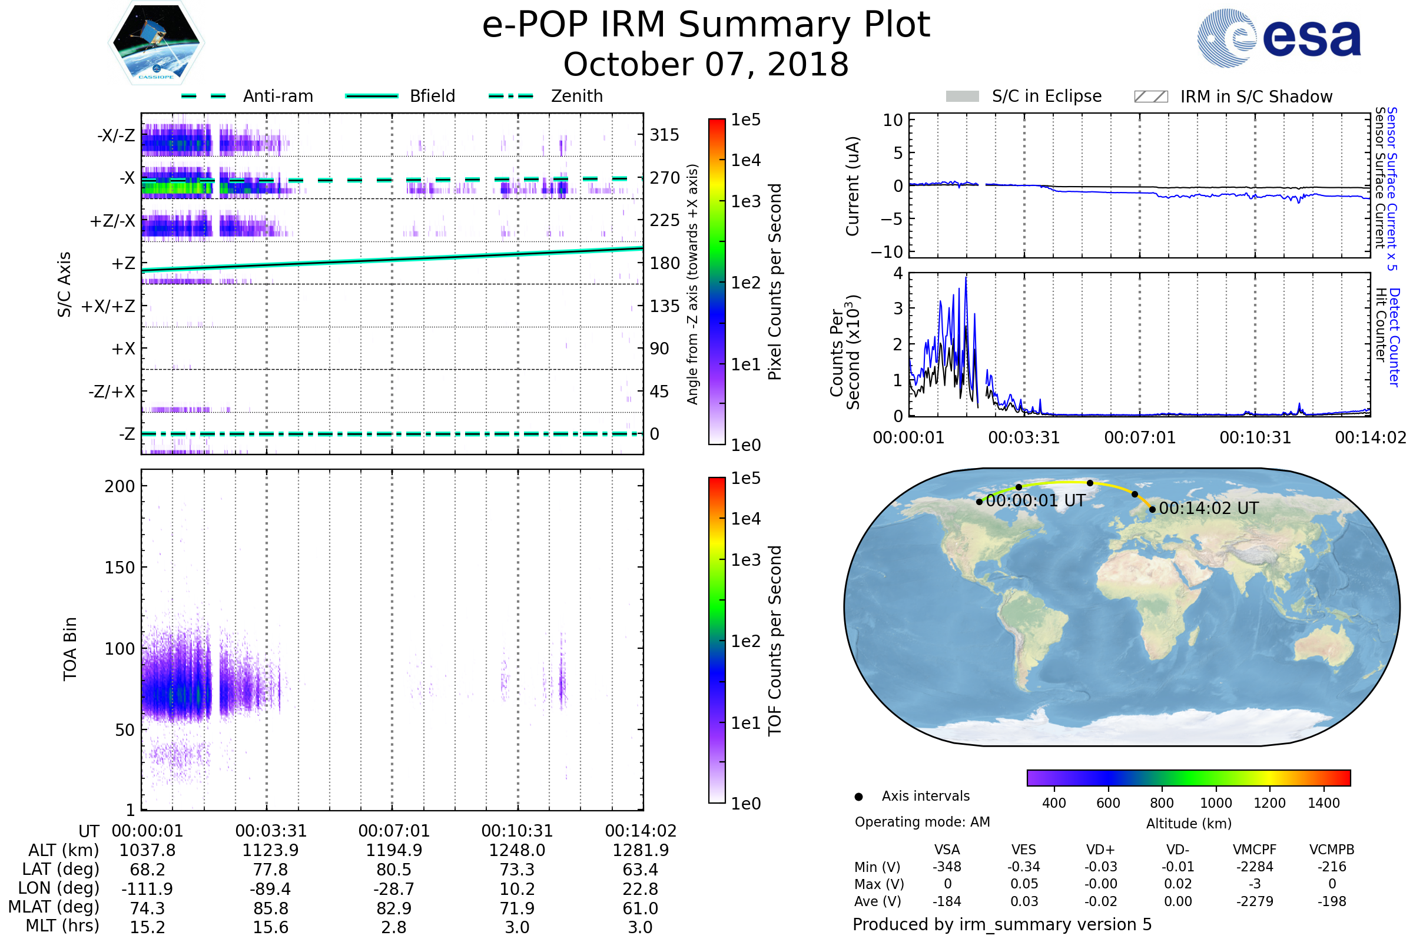Screen dimensions: 1413x942
Task: Click the CASSIOPE satellite logo
Action: click(156, 43)
